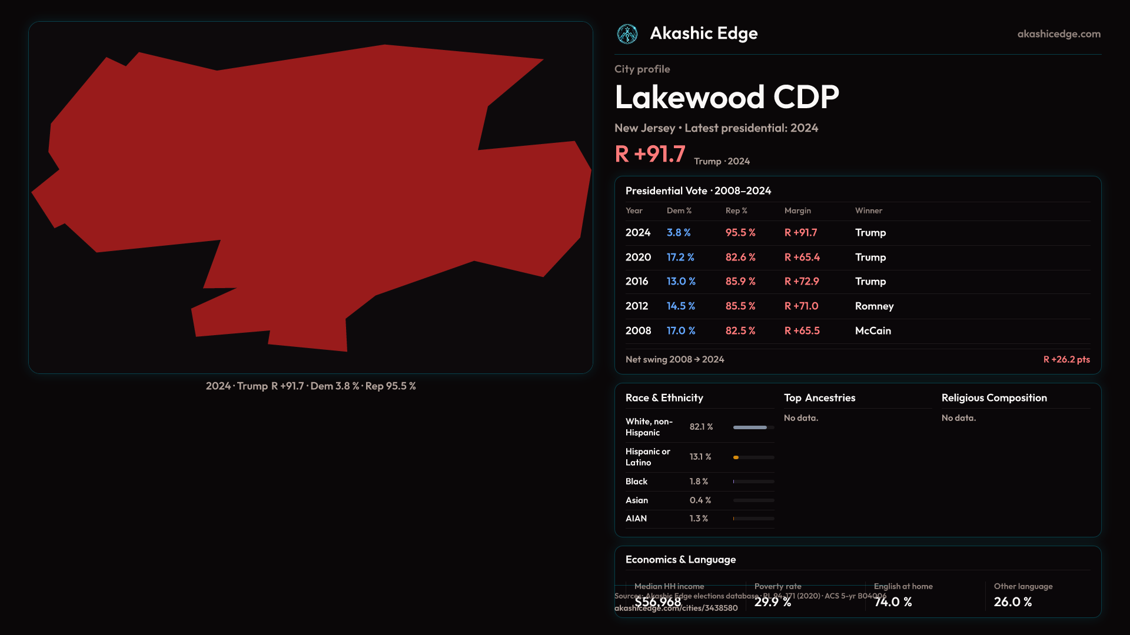Viewport: 1130px width, 635px height.
Task: Click the AIAN ethnicity row
Action: 636,519
